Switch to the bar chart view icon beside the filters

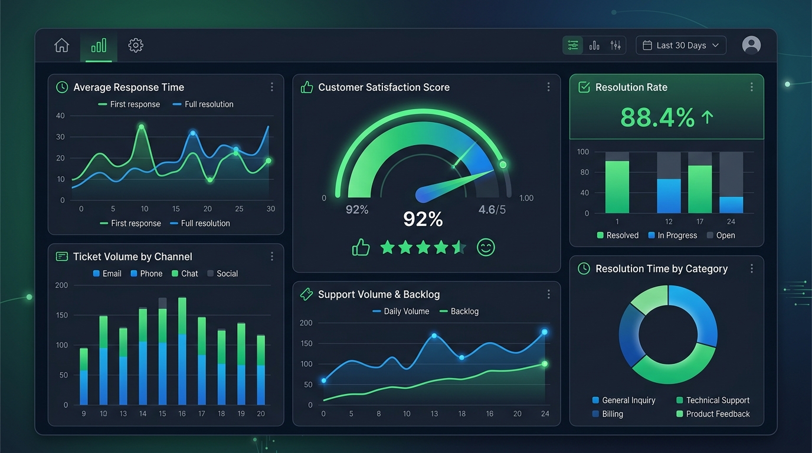pos(594,45)
